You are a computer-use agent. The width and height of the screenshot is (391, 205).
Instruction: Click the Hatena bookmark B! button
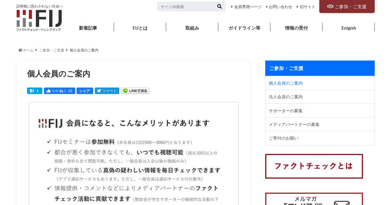tap(35, 91)
